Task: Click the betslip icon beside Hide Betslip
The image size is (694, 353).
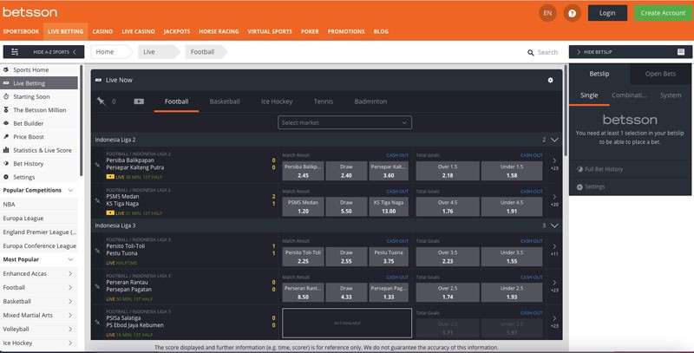Action: coord(681,52)
